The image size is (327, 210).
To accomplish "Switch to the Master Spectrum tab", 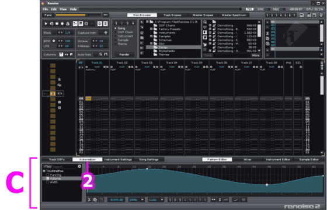I will pyautogui.click(x=234, y=15).
